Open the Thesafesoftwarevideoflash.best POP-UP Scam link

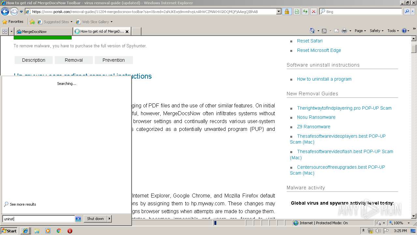(x=341, y=154)
